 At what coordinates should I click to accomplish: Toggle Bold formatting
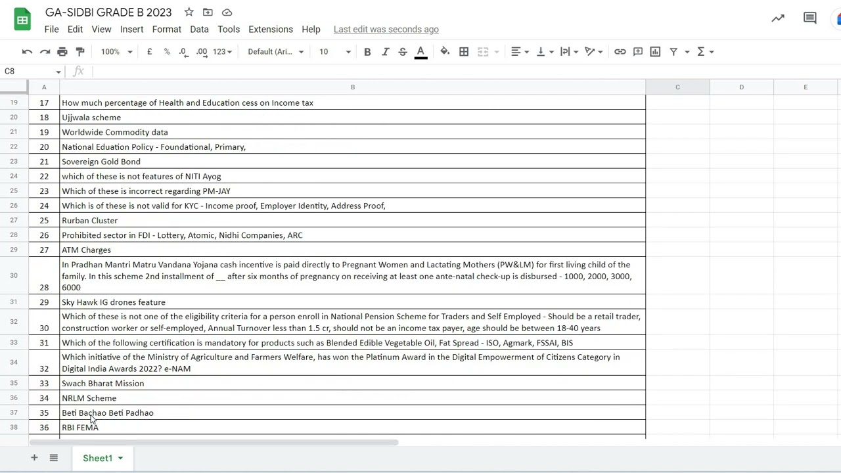click(367, 51)
